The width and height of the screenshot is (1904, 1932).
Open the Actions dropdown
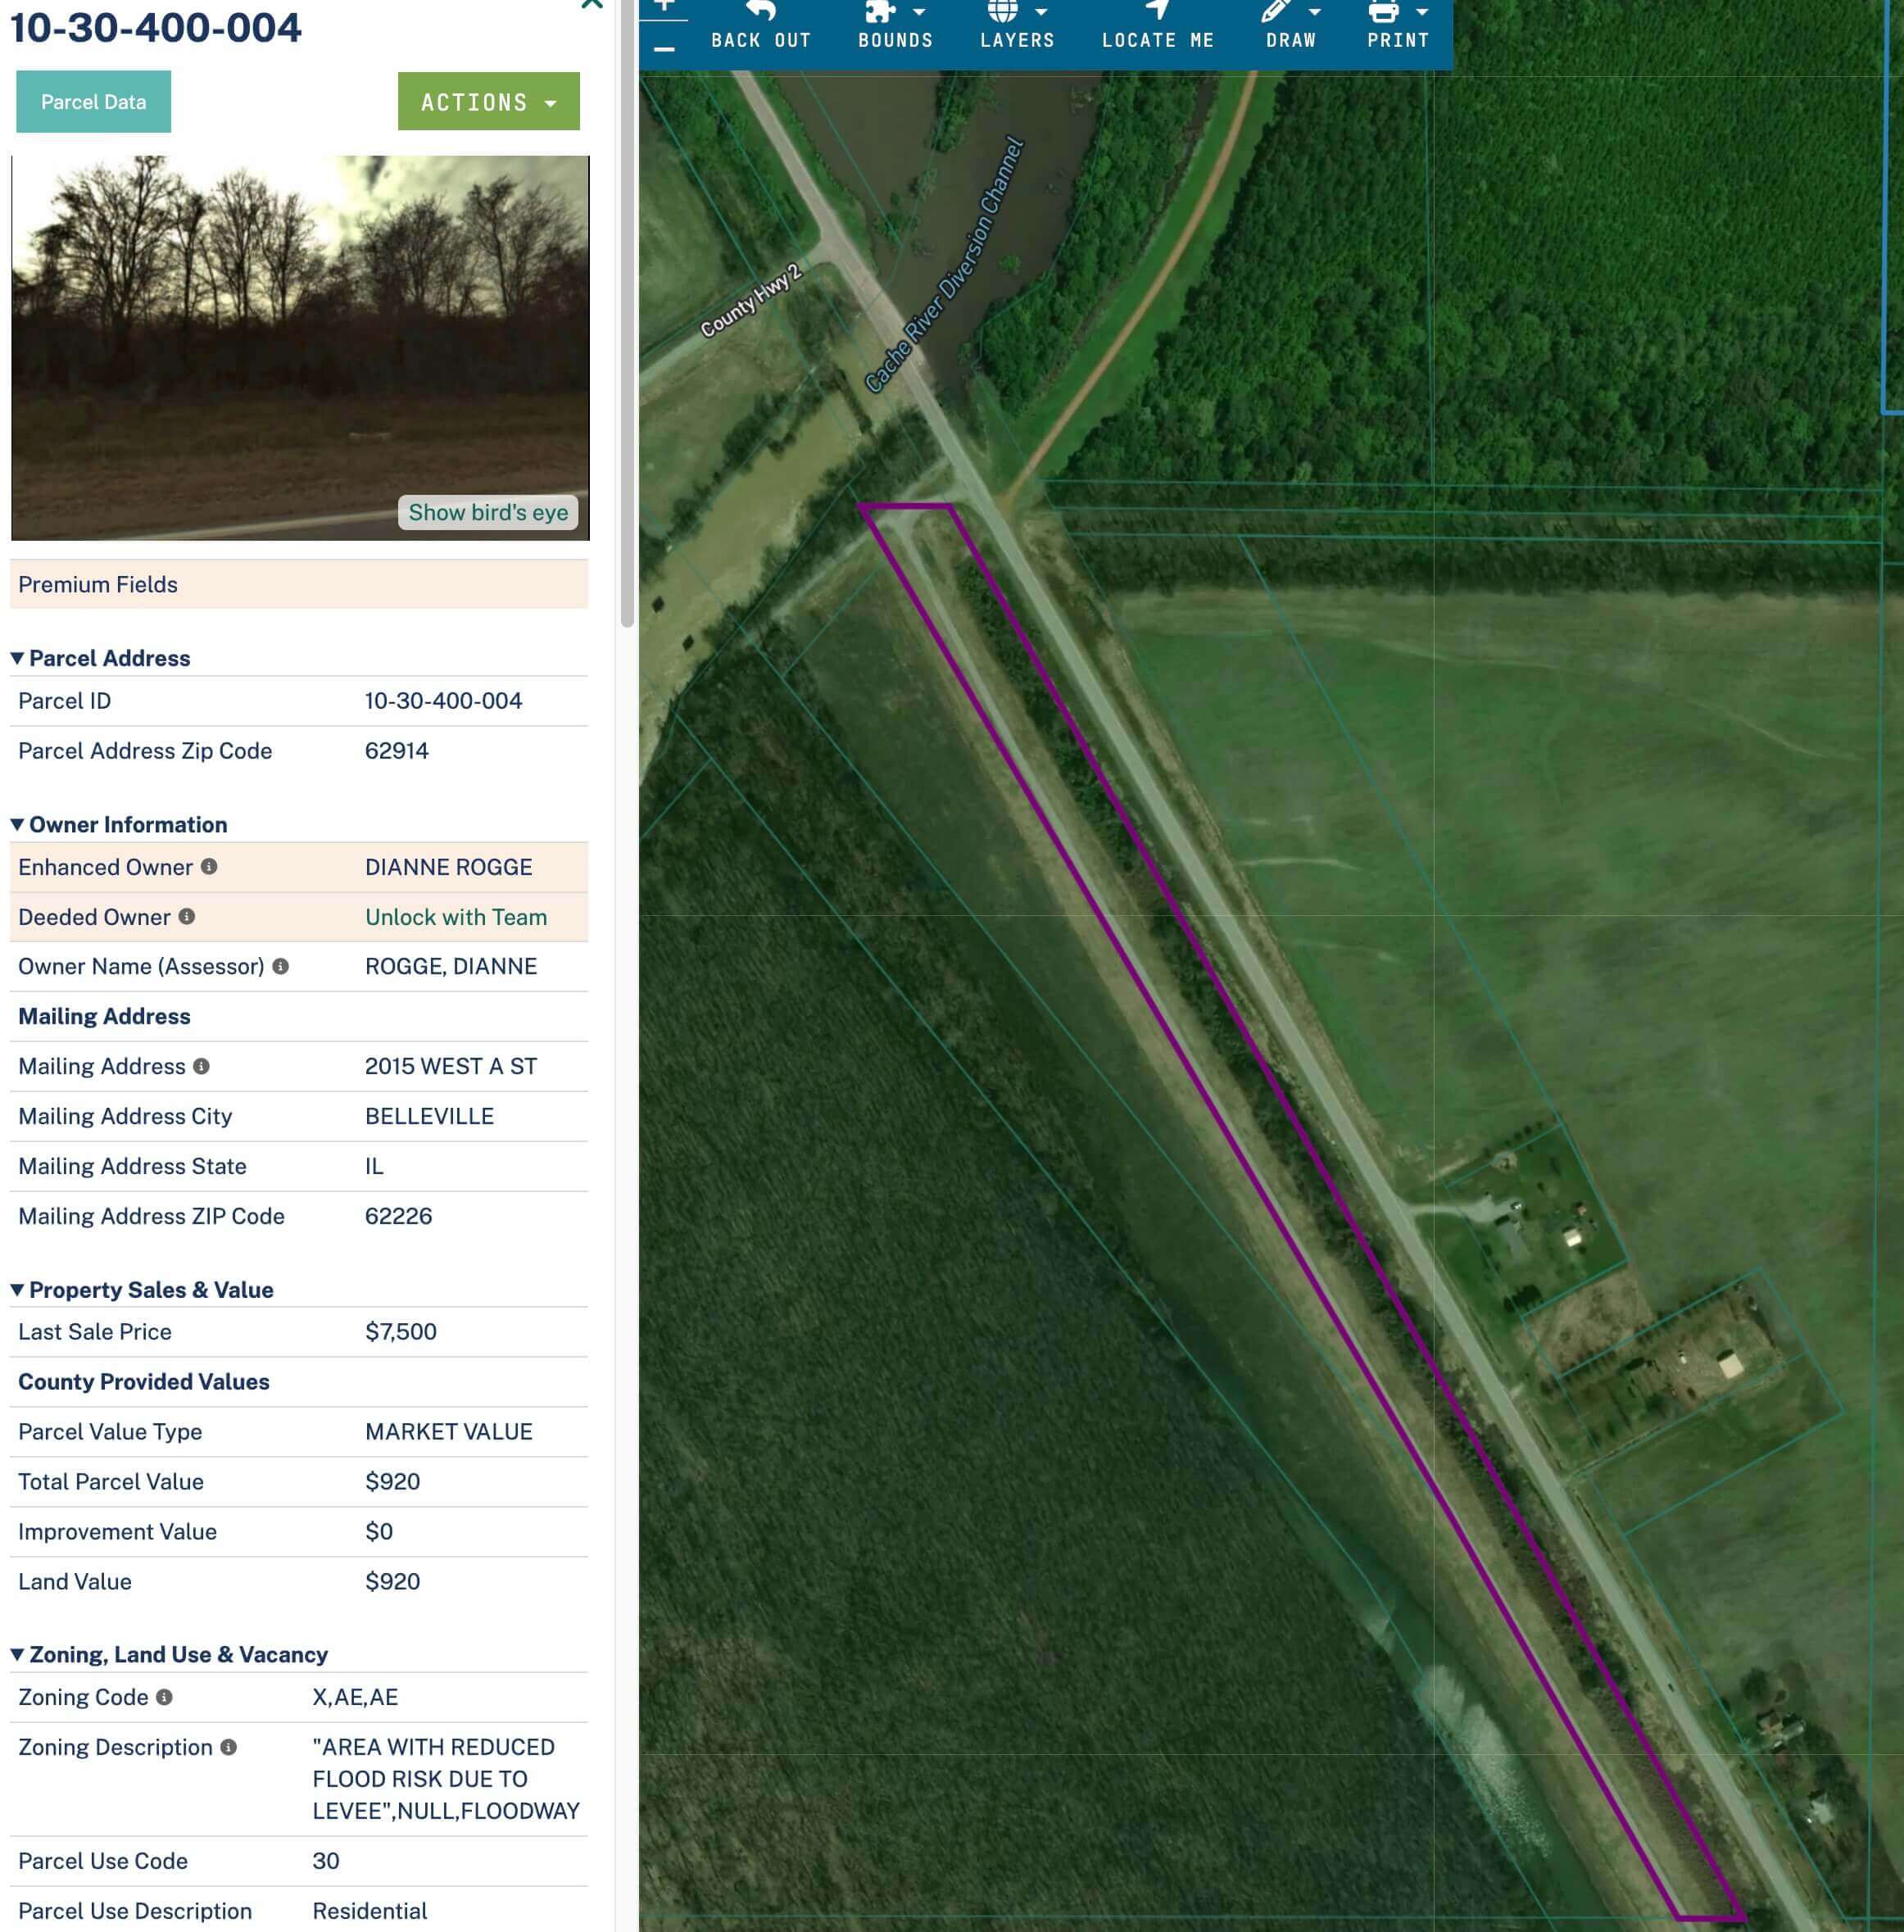(489, 101)
